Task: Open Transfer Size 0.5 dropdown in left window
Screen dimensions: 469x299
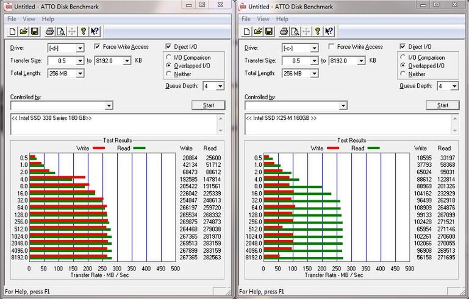Action: pyautogui.click(x=80, y=61)
